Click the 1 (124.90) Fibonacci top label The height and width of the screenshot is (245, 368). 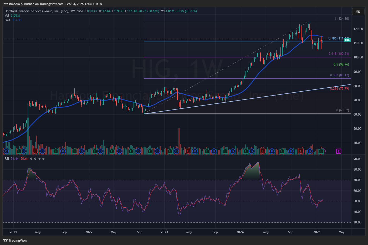[342, 19]
